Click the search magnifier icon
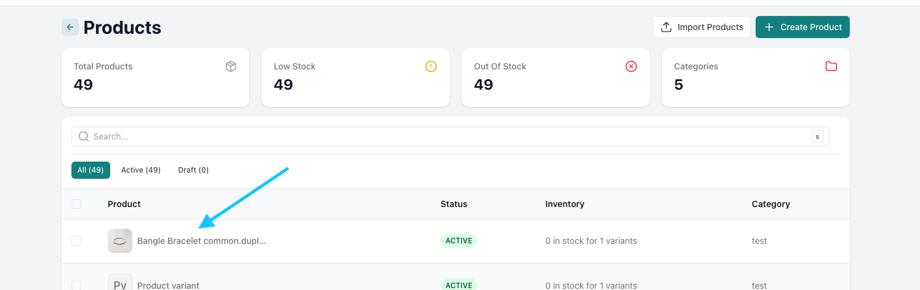The height and width of the screenshot is (290, 920). (x=84, y=136)
